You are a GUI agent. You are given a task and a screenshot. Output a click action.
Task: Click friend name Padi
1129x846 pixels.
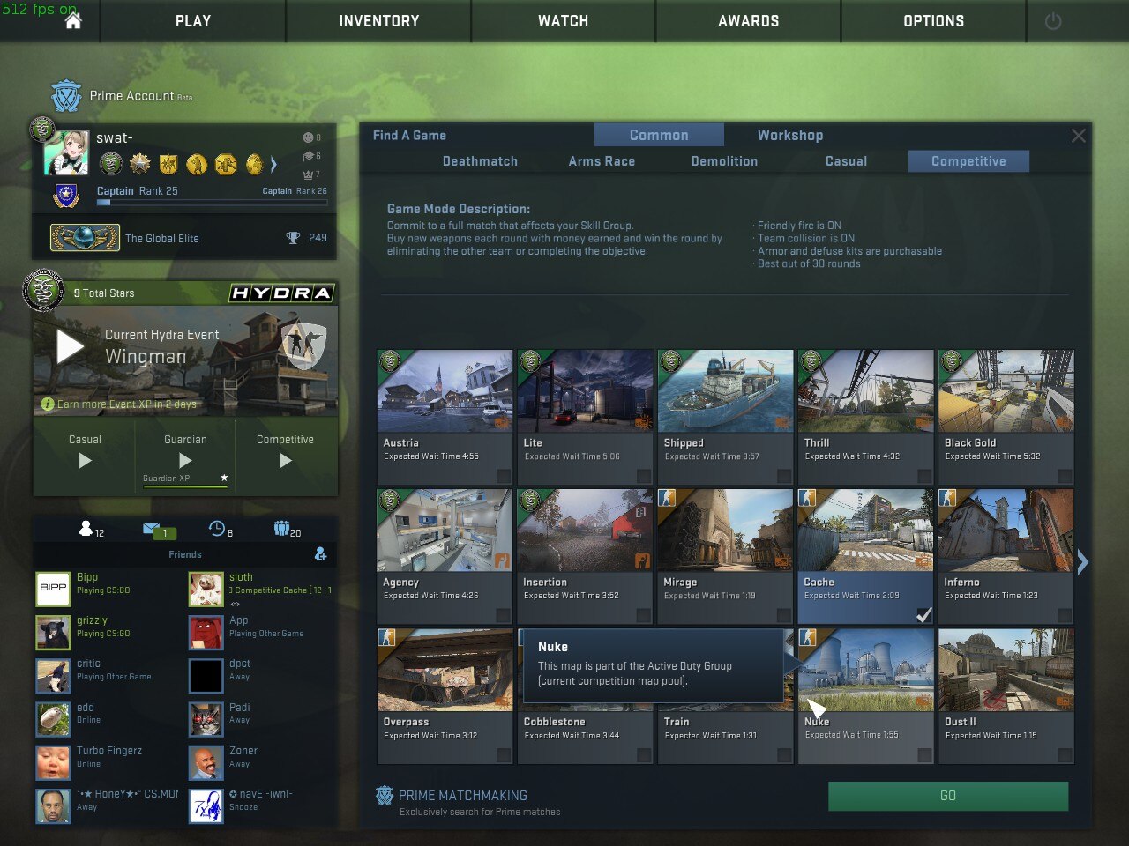pos(240,708)
